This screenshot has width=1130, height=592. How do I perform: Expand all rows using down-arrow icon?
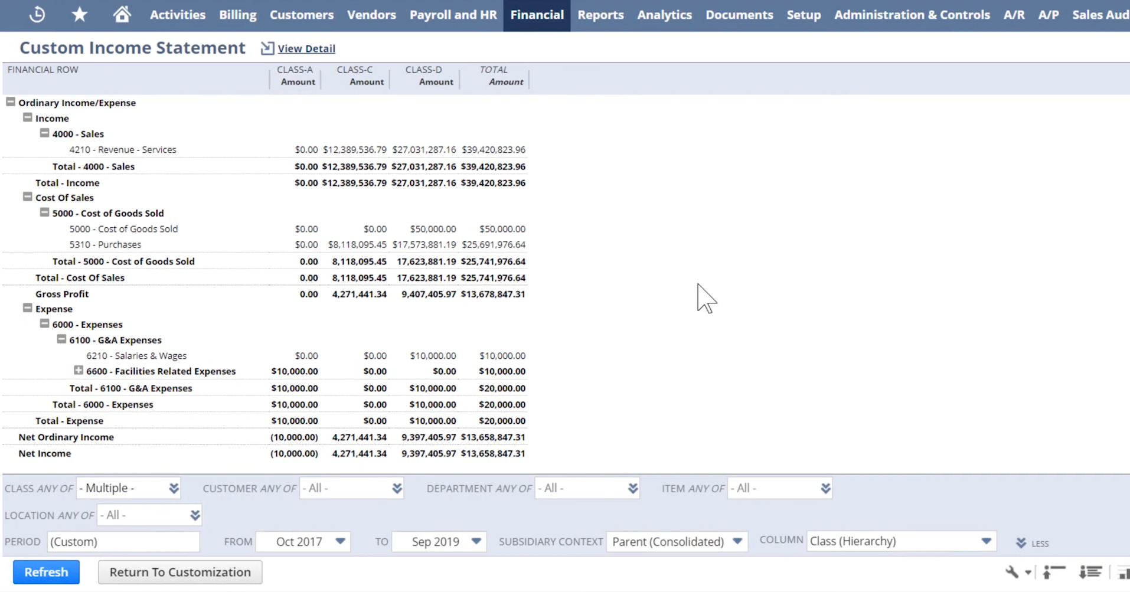(x=1090, y=572)
